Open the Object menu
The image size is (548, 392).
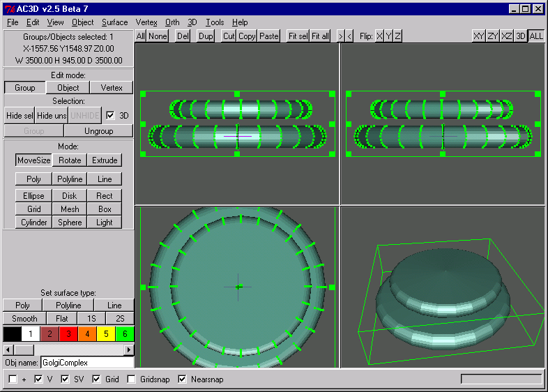click(82, 22)
